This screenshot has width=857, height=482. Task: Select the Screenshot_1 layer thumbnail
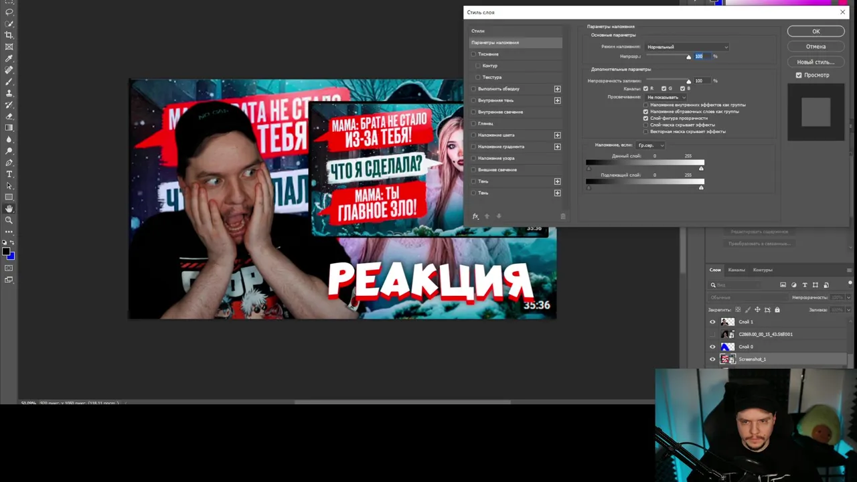point(727,359)
